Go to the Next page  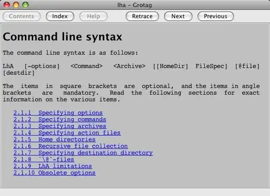tap(178, 16)
